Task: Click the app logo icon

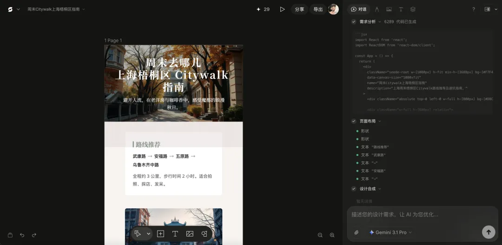Action: (x=10, y=10)
